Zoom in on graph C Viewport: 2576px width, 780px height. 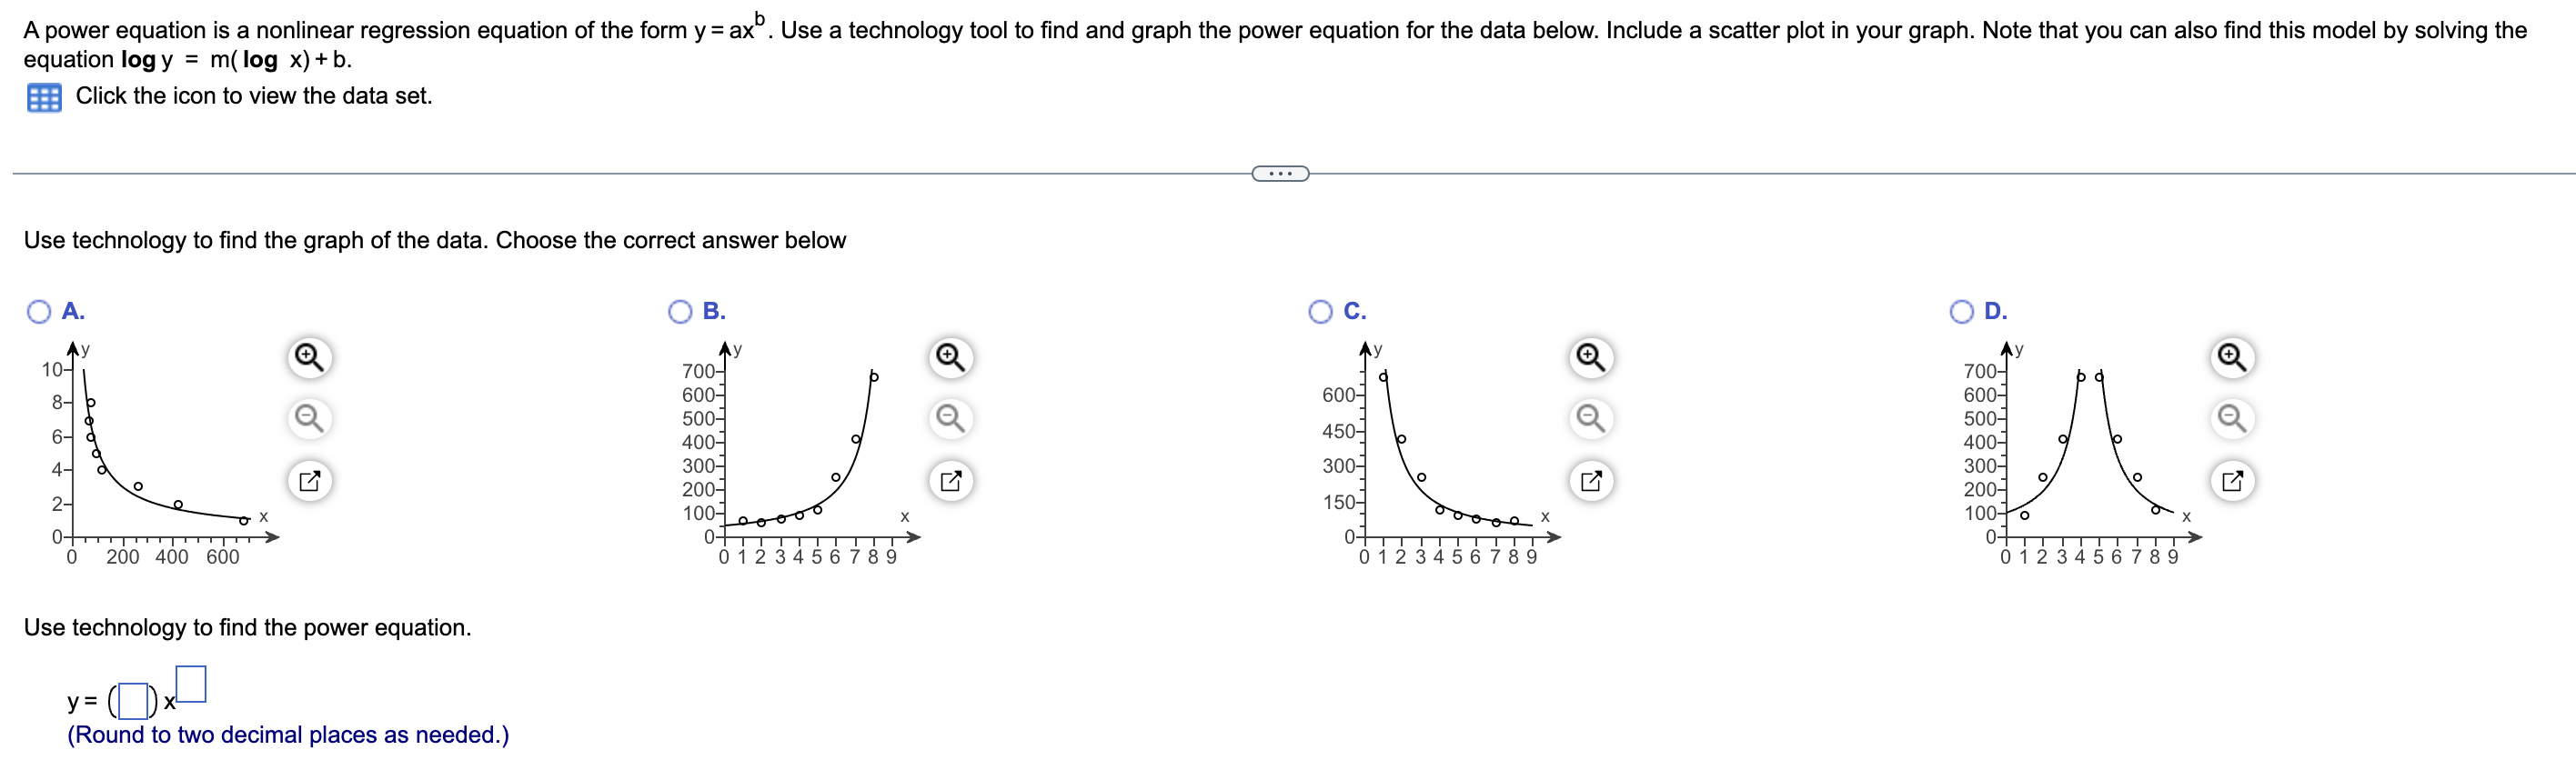point(1592,356)
